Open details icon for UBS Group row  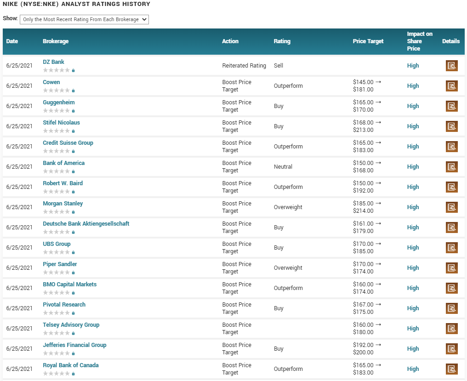tap(451, 248)
